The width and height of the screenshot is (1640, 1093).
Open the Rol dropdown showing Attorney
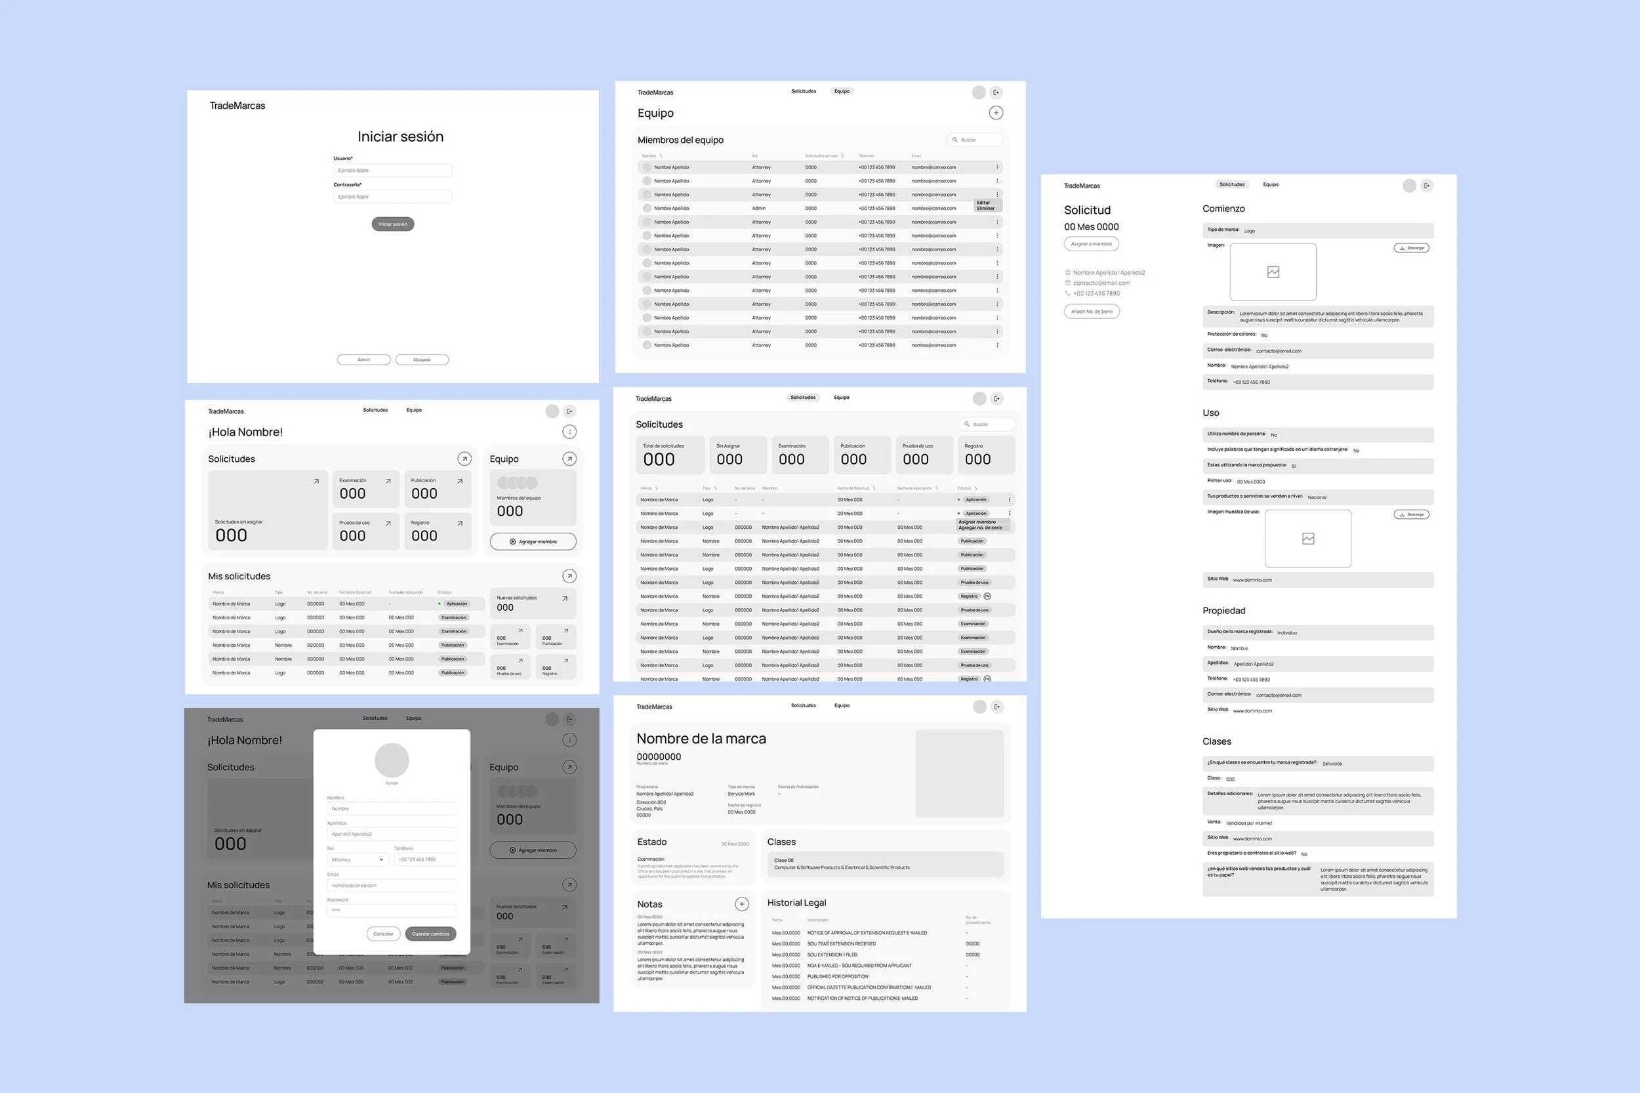(358, 859)
